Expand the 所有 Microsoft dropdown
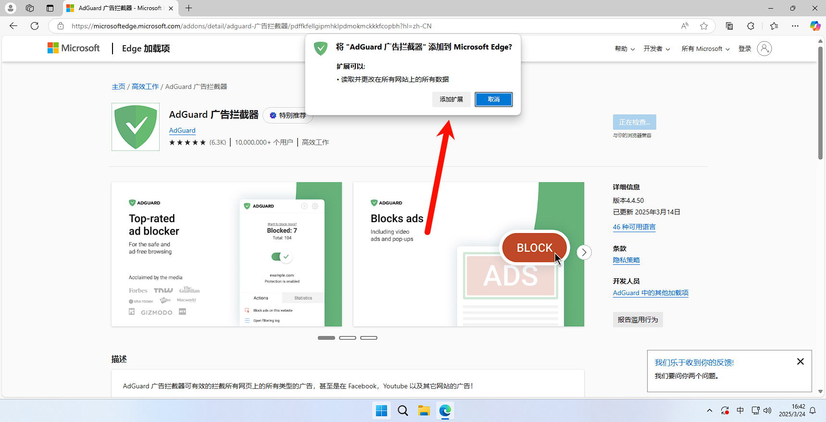The image size is (826, 422). 705,49
